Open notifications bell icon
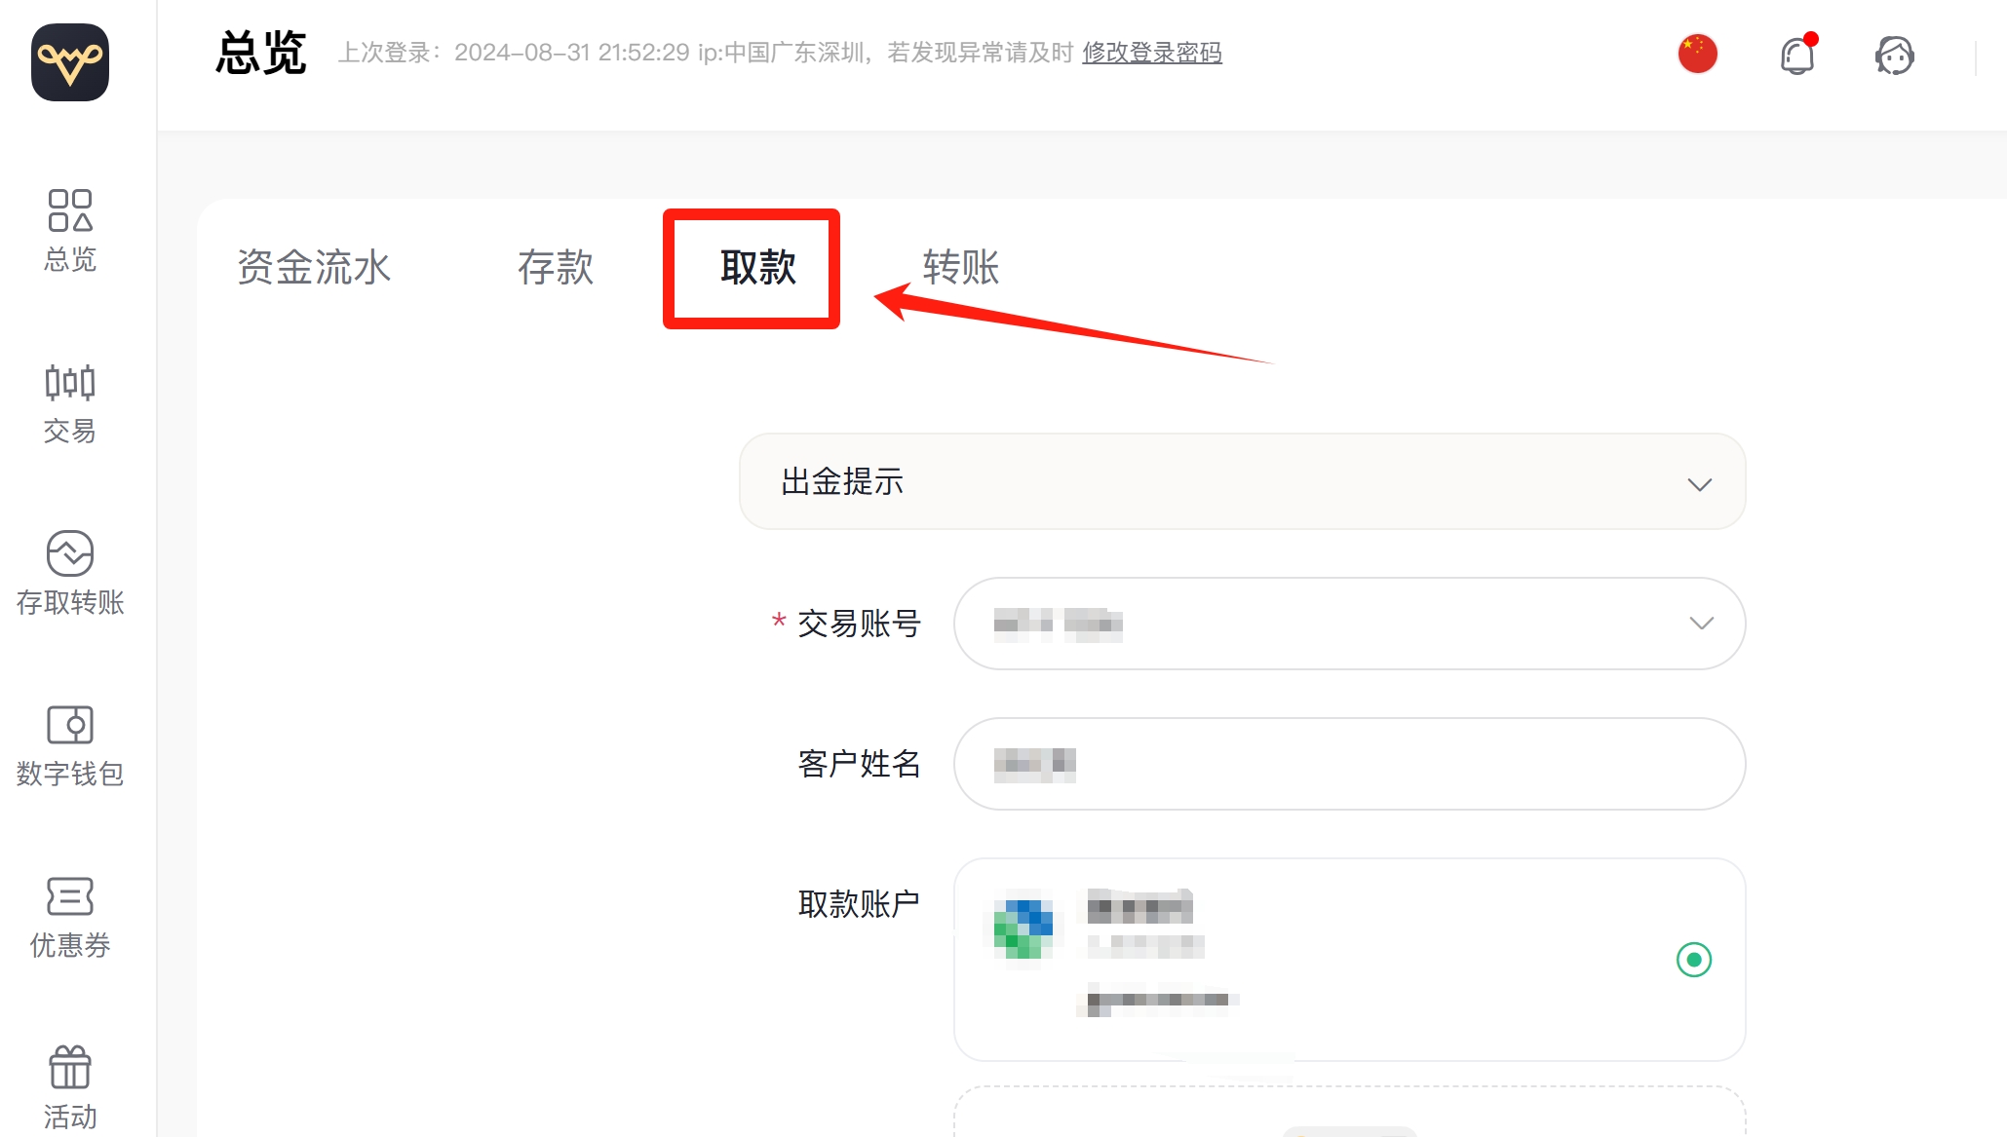Screen dimensions: 2007x1137 pos(1797,54)
